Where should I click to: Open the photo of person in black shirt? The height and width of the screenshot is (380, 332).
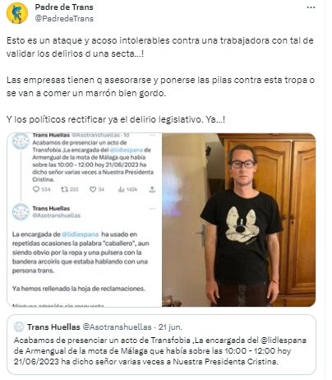pos(239,220)
